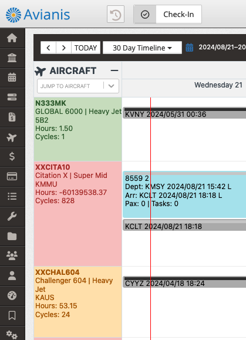Advance timeline with right chevron

click(64, 48)
